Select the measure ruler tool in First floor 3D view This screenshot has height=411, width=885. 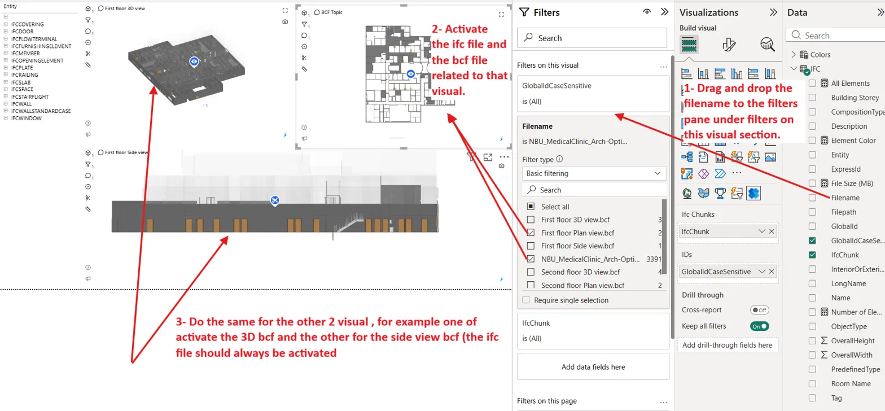pyautogui.click(x=87, y=65)
